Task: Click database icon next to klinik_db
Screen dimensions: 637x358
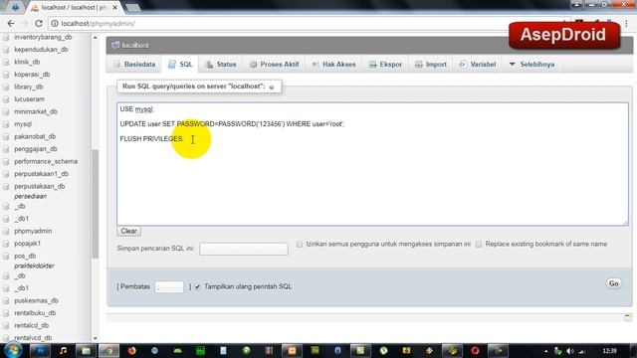Action: click(x=6, y=62)
